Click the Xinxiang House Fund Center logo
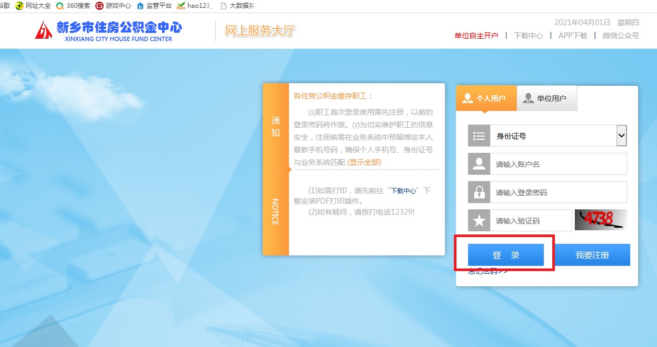Screen dimensions: 657x347 [108, 30]
